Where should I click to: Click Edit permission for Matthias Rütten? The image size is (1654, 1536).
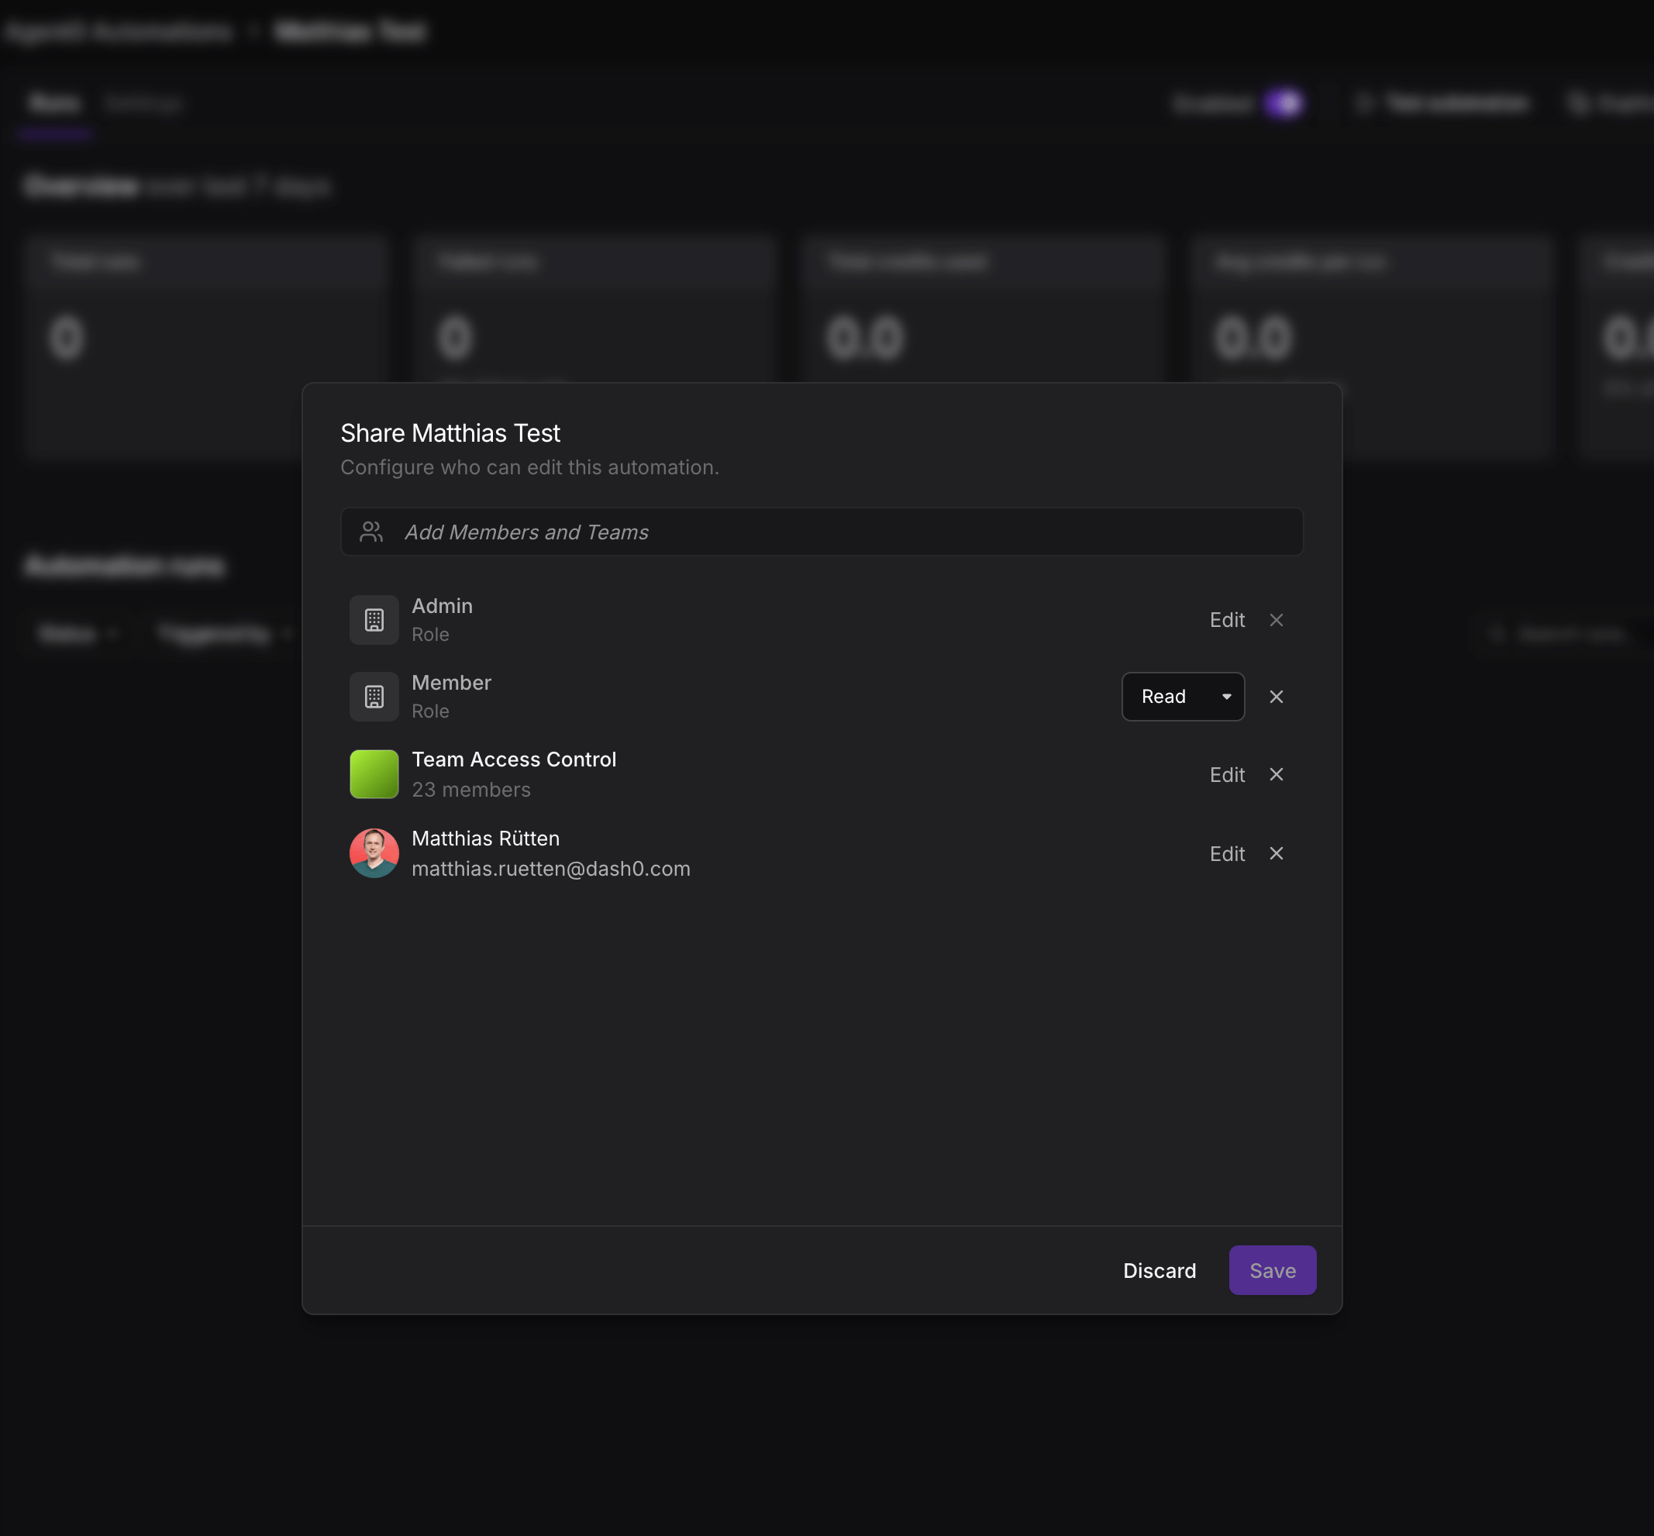tap(1227, 853)
